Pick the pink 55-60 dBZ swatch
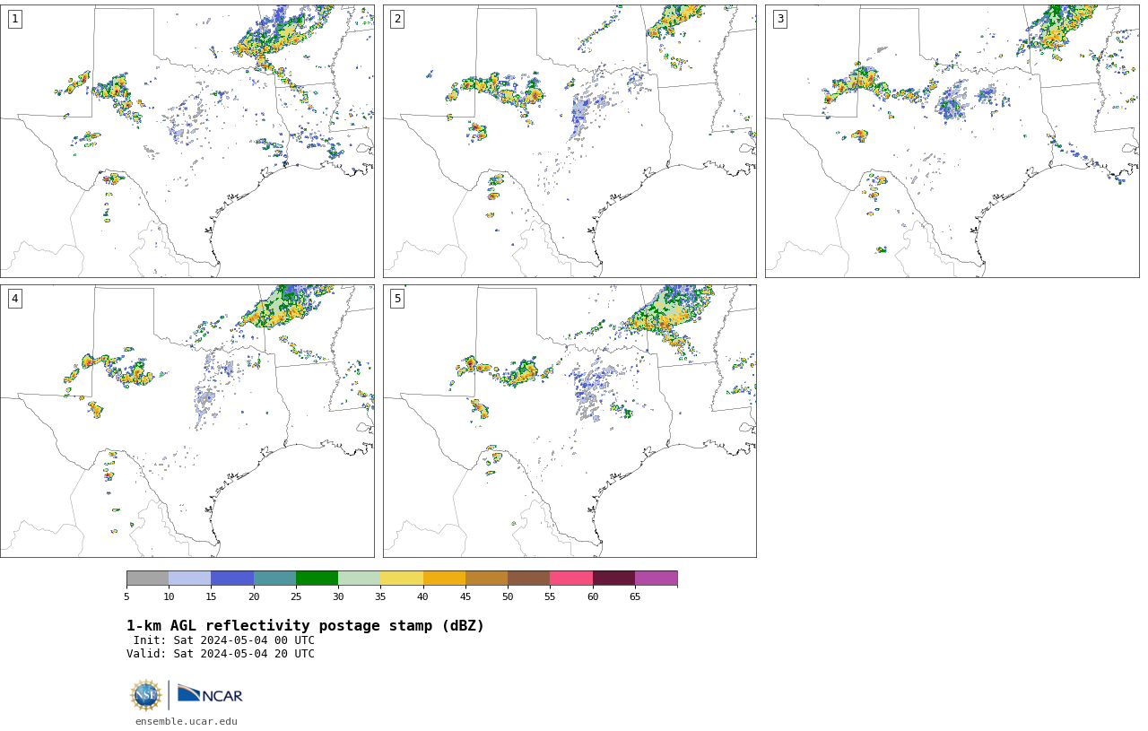 pyautogui.click(x=571, y=579)
